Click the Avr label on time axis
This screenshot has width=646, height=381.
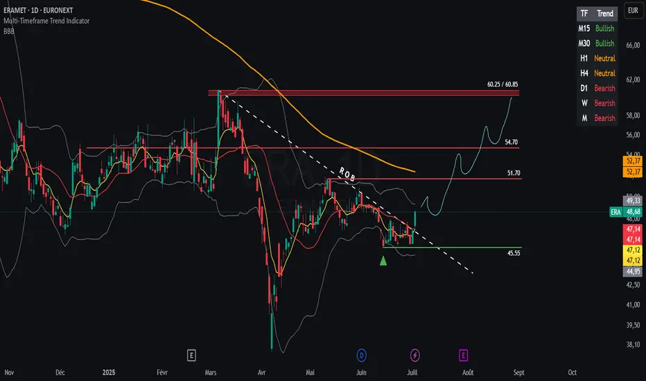(261, 373)
